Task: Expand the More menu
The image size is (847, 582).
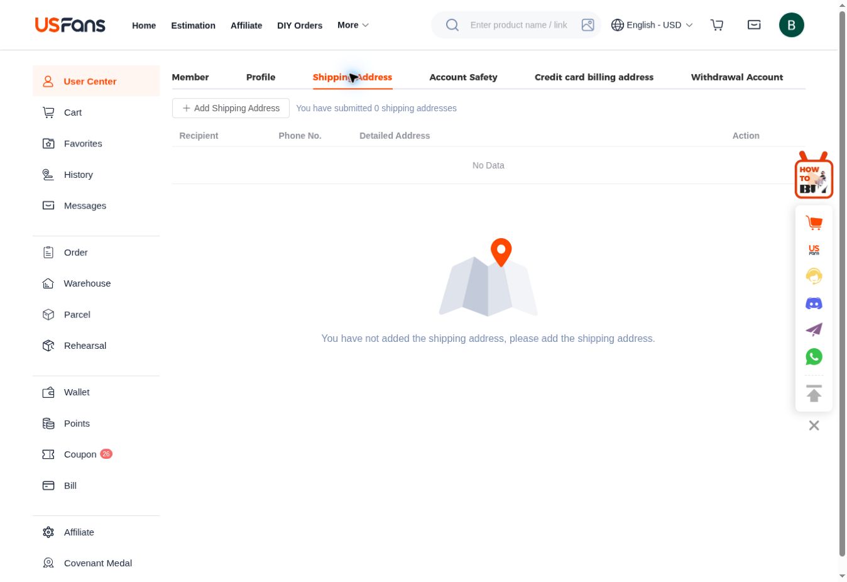Action: click(x=353, y=25)
